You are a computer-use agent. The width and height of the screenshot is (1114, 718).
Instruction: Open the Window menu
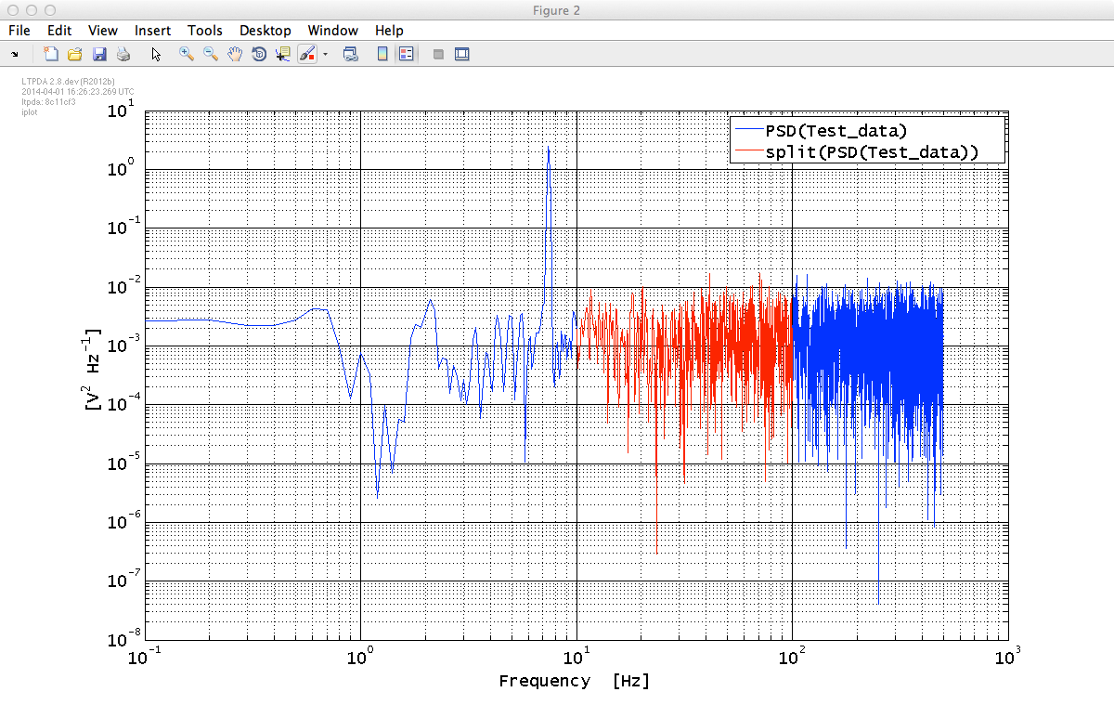(333, 31)
